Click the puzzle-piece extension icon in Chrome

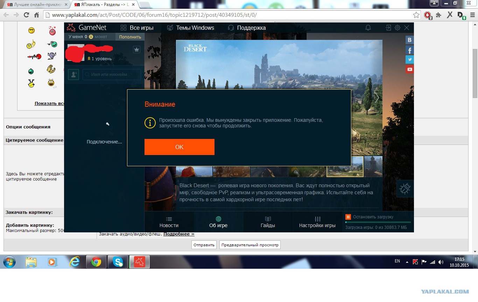click(438, 15)
